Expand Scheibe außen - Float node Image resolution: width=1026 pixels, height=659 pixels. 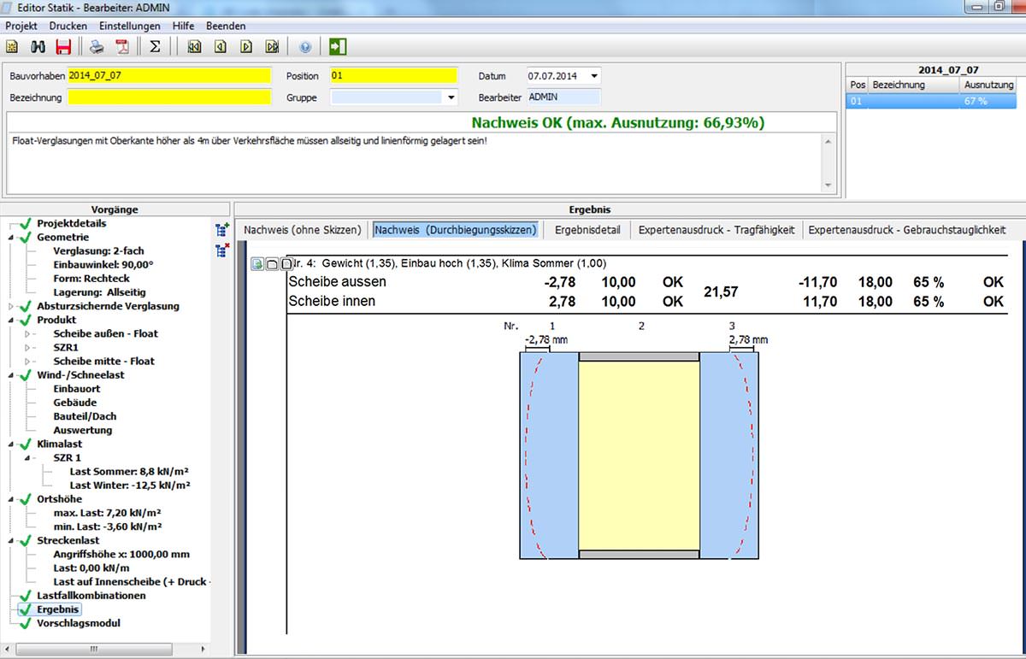pos(29,333)
